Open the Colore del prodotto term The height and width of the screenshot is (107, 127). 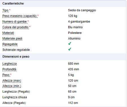[16, 27]
